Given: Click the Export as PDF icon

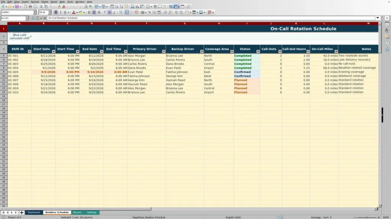Looking at the screenshot, I should point(26,7).
